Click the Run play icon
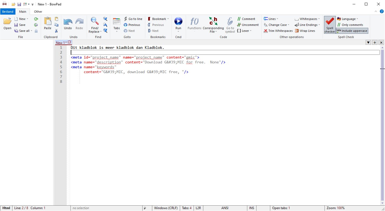 178,21
